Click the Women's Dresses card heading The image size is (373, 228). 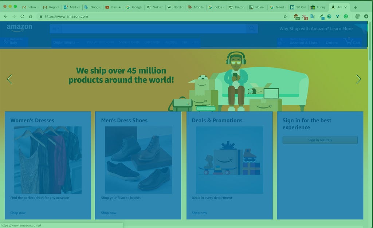point(32,120)
